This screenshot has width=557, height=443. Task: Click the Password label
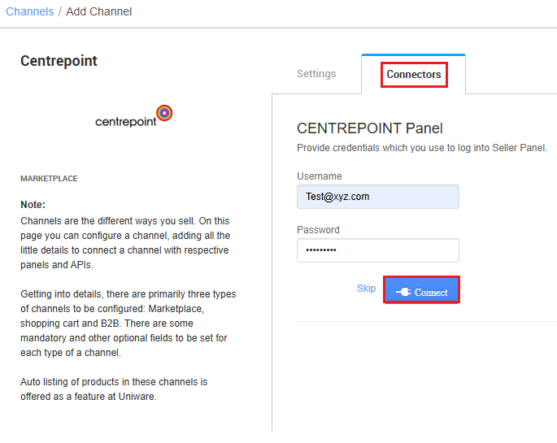tap(318, 230)
